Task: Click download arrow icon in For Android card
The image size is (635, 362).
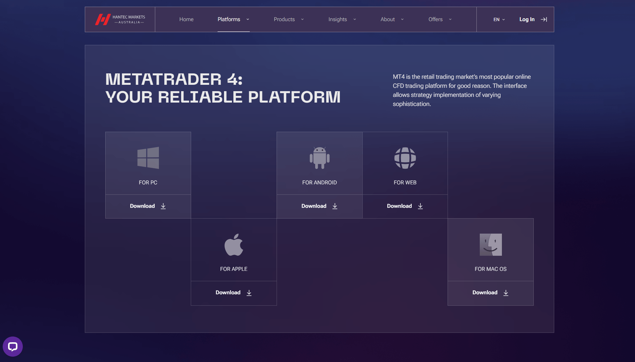Action: coord(335,206)
